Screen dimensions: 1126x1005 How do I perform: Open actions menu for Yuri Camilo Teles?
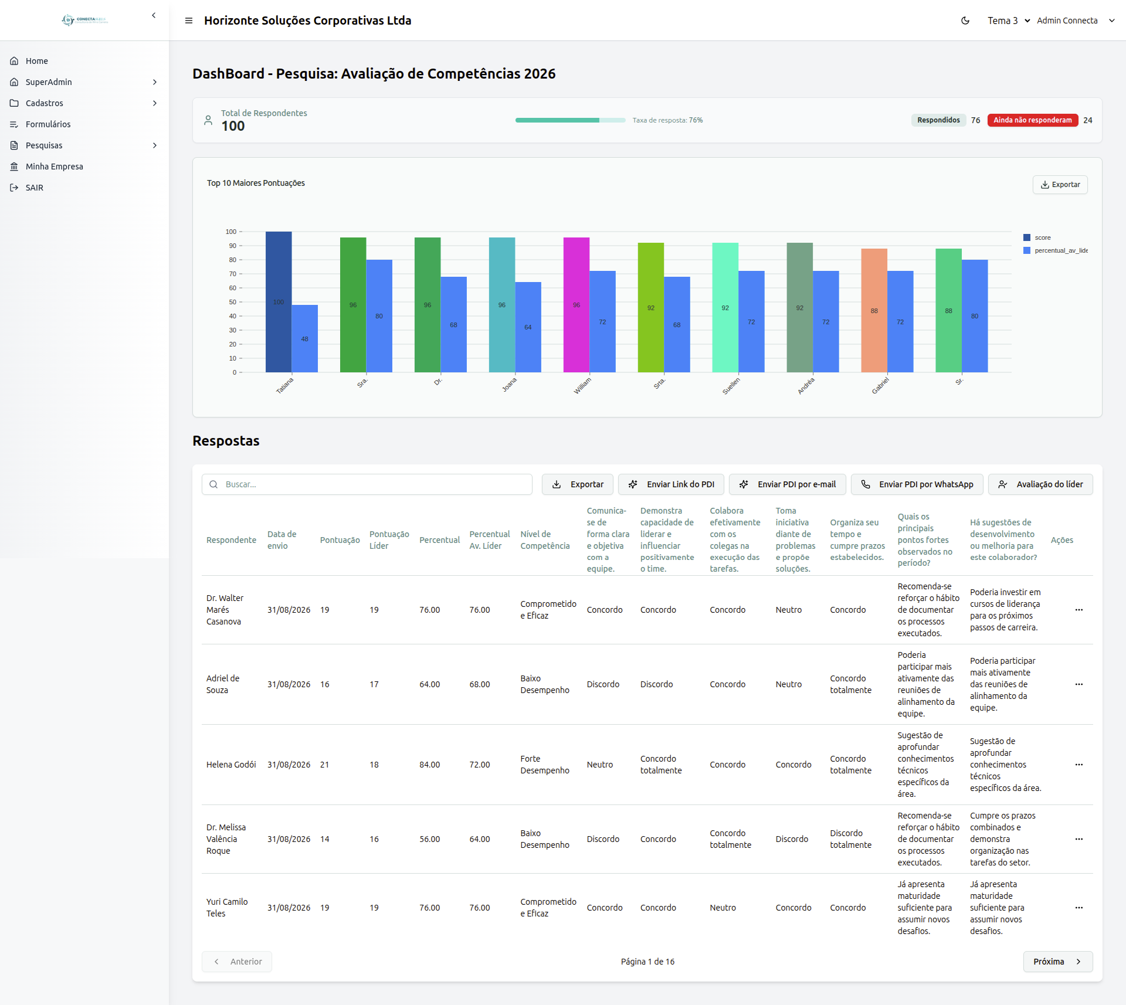point(1079,908)
